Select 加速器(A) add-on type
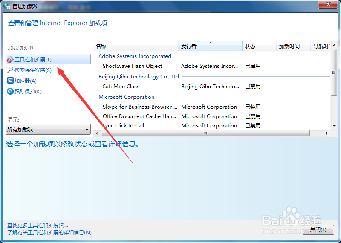The height and width of the screenshot is (243, 341). [x=26, y=81]
